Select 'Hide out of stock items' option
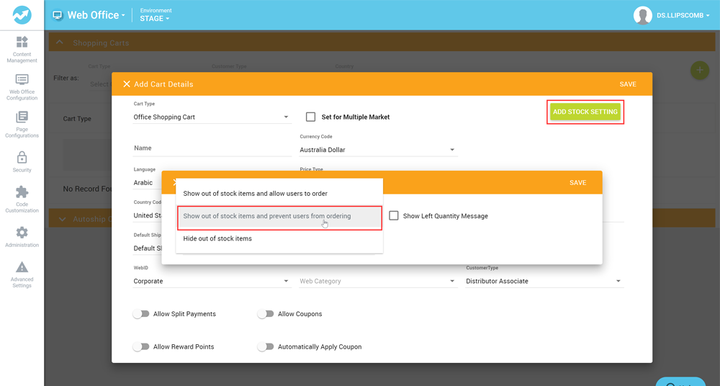This screenshot has width=720, height=386. [217, 238]
